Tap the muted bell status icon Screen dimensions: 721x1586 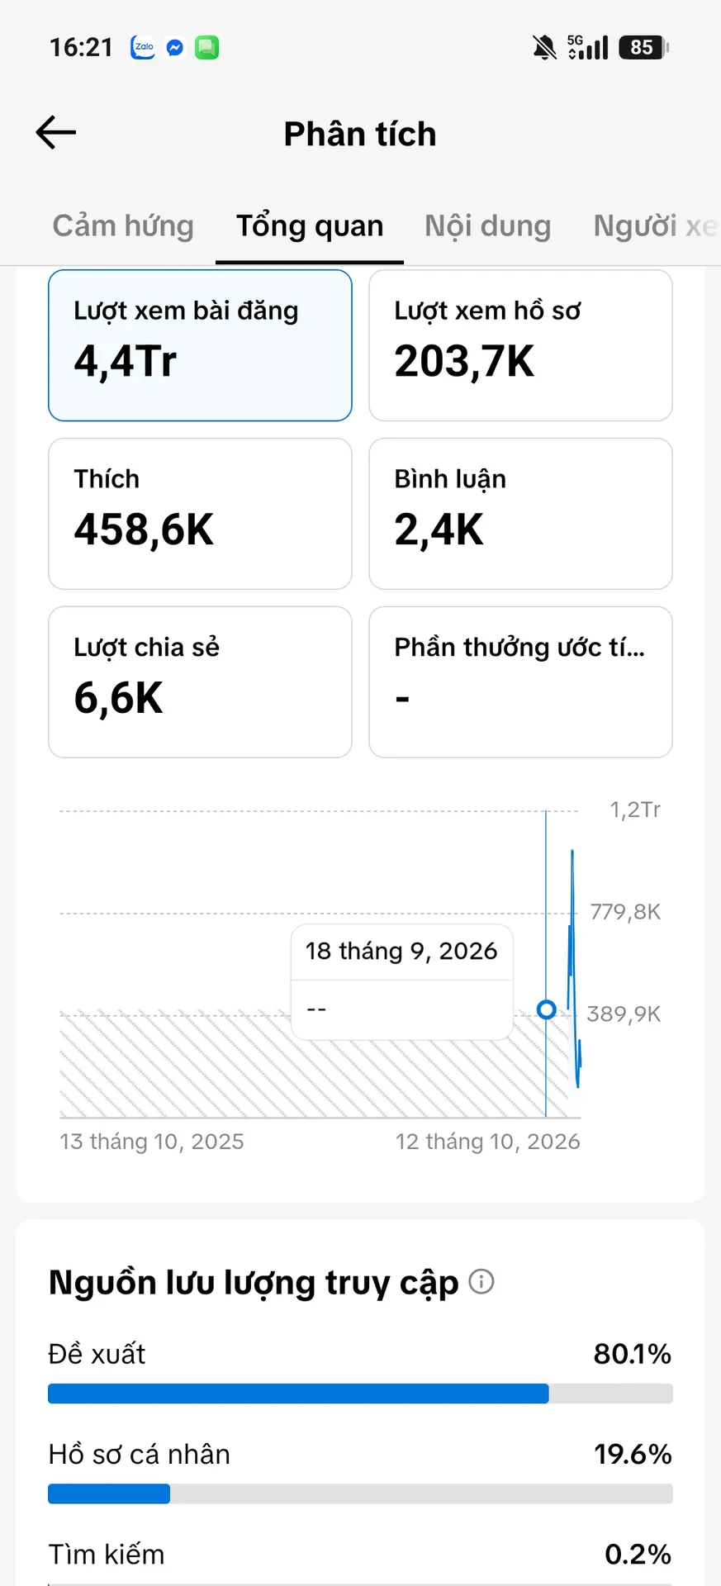tap(544, 48)
